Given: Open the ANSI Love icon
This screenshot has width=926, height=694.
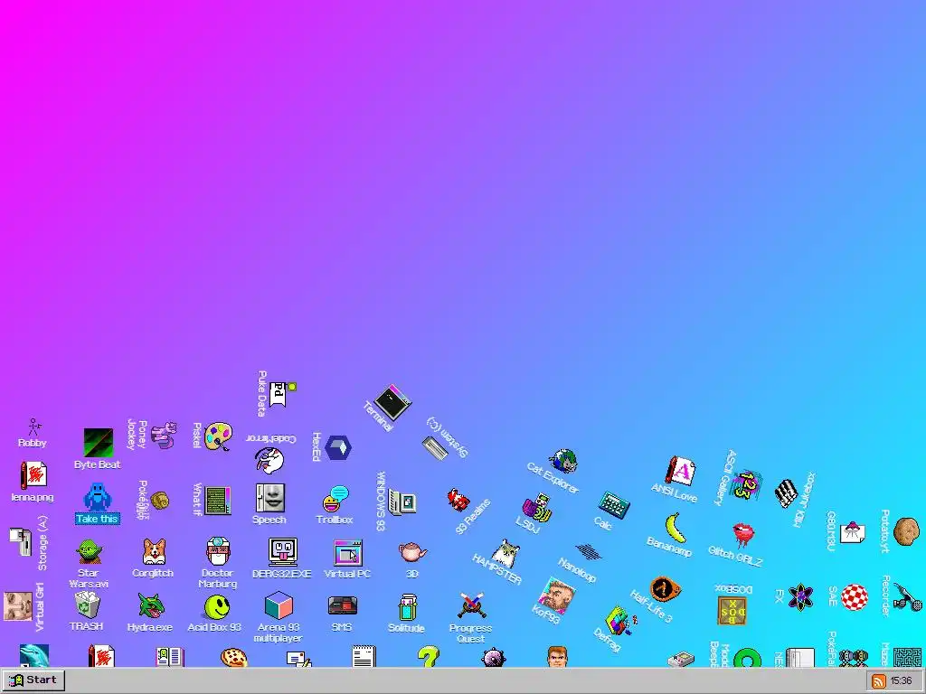Looking at the screenshot, I should pos(680,472).
